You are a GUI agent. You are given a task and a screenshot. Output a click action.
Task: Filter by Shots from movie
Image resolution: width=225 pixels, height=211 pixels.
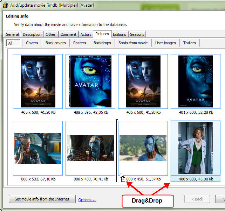(133, 43)
